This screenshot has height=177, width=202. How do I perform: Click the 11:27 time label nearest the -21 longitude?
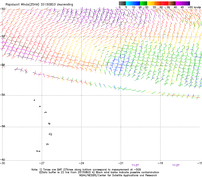coord(135,165)
